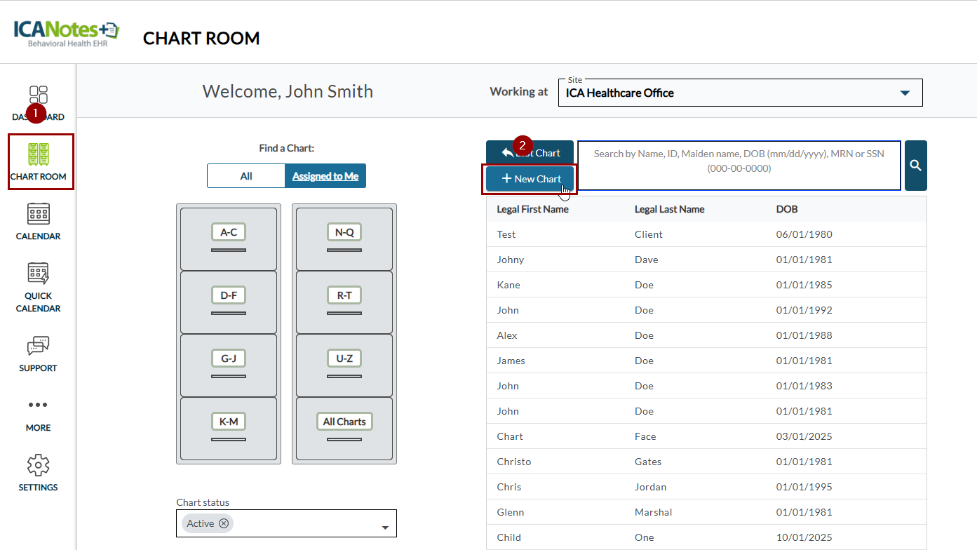977x550 pixels.
Task: Sort by Legal Last Name column header
Action: tap(669, 209)
